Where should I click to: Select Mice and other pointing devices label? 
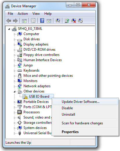coord(48,76)
